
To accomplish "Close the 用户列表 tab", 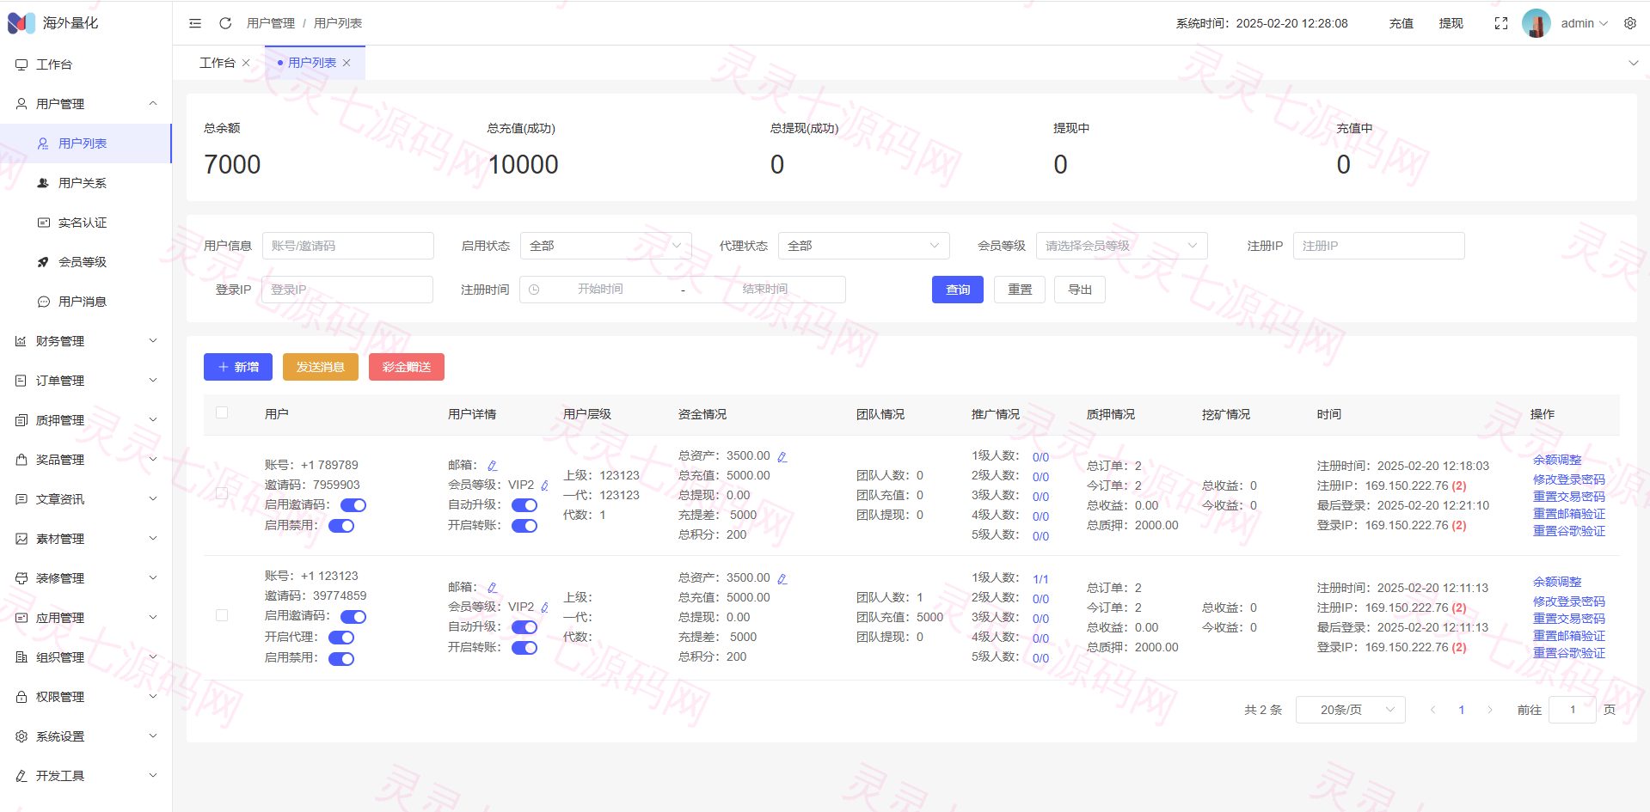I will click(x=347, y=63).
